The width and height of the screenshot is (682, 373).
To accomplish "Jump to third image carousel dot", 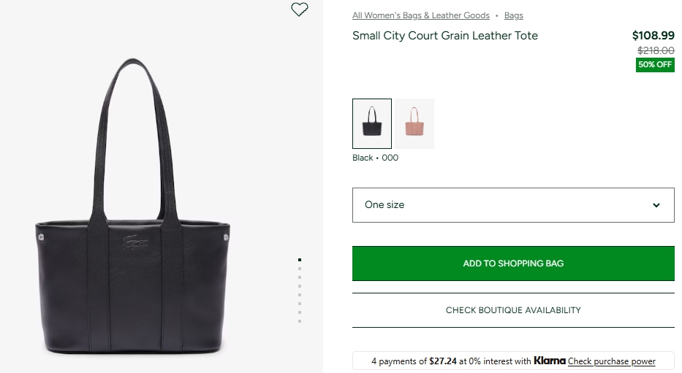I will click(x=300, y=277).
